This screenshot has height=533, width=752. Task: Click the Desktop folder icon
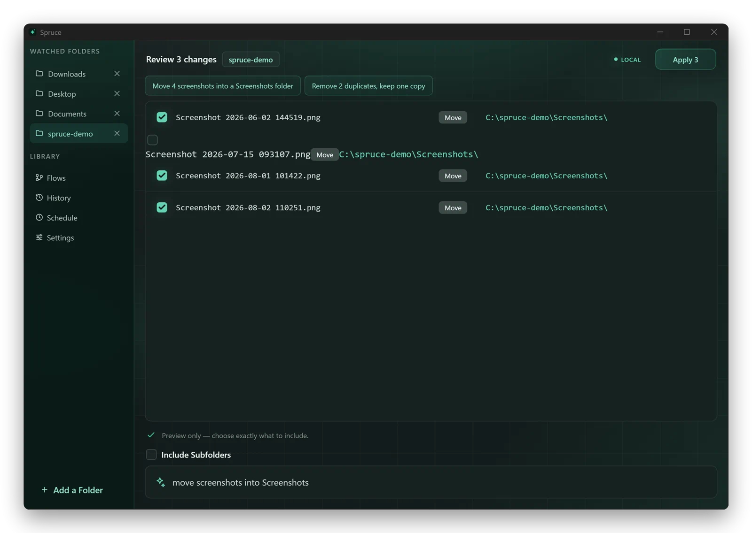click(x=39, y=93)
